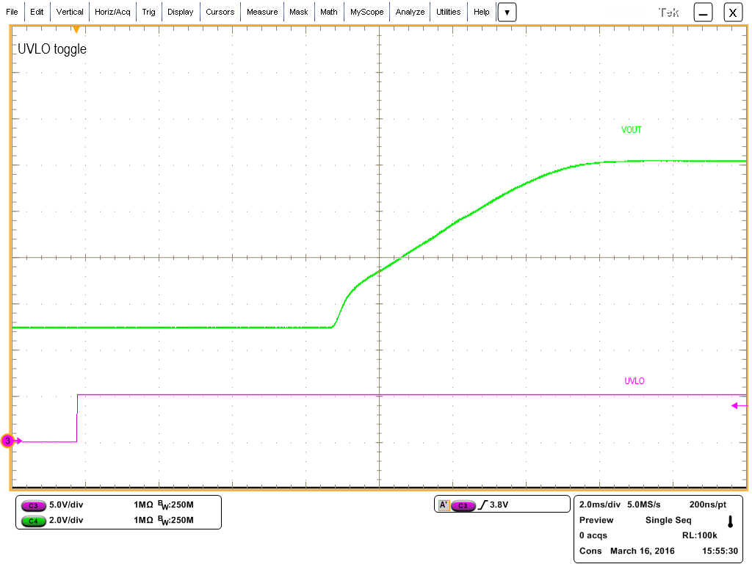Open the Measure menu

tap(262, 12)
